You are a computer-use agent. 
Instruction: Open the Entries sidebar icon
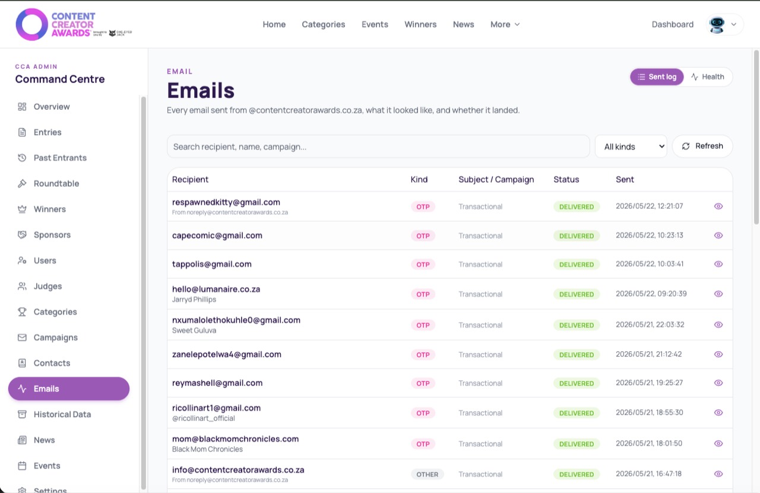pyautogui.click(x=22, y=132)
